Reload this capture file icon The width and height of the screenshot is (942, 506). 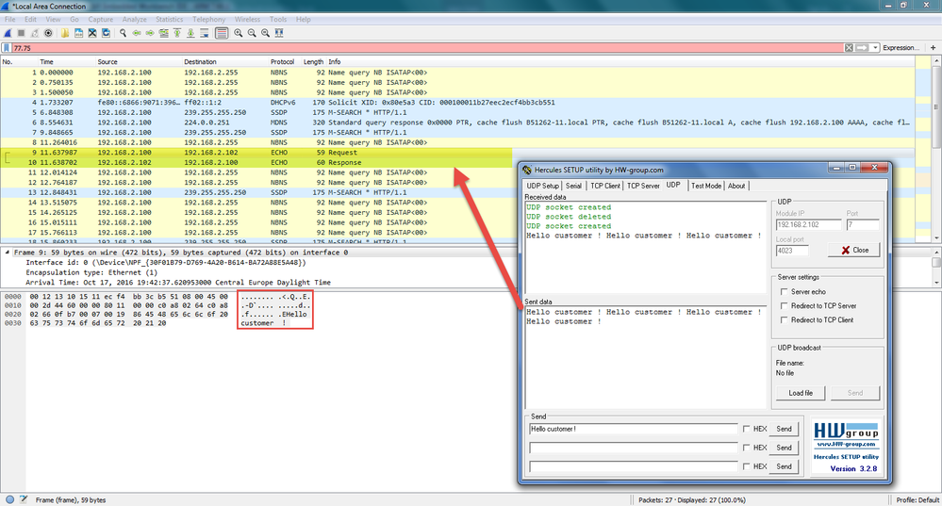pyautogui.click(x=107, y=33)
